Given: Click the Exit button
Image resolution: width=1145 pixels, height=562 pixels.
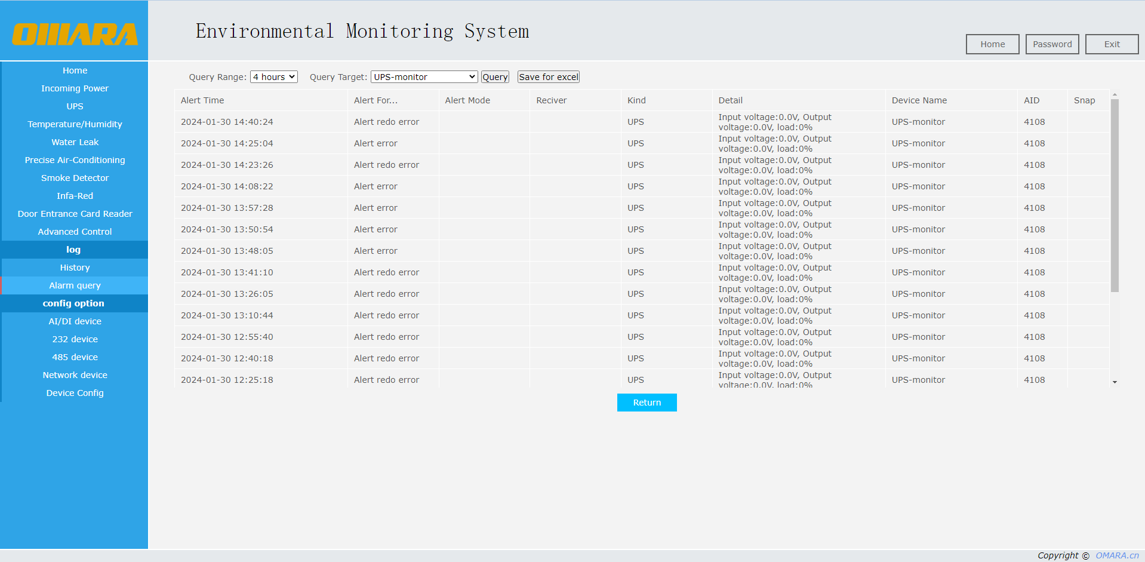Looking at the screenshot, I should pos(1112,44).
